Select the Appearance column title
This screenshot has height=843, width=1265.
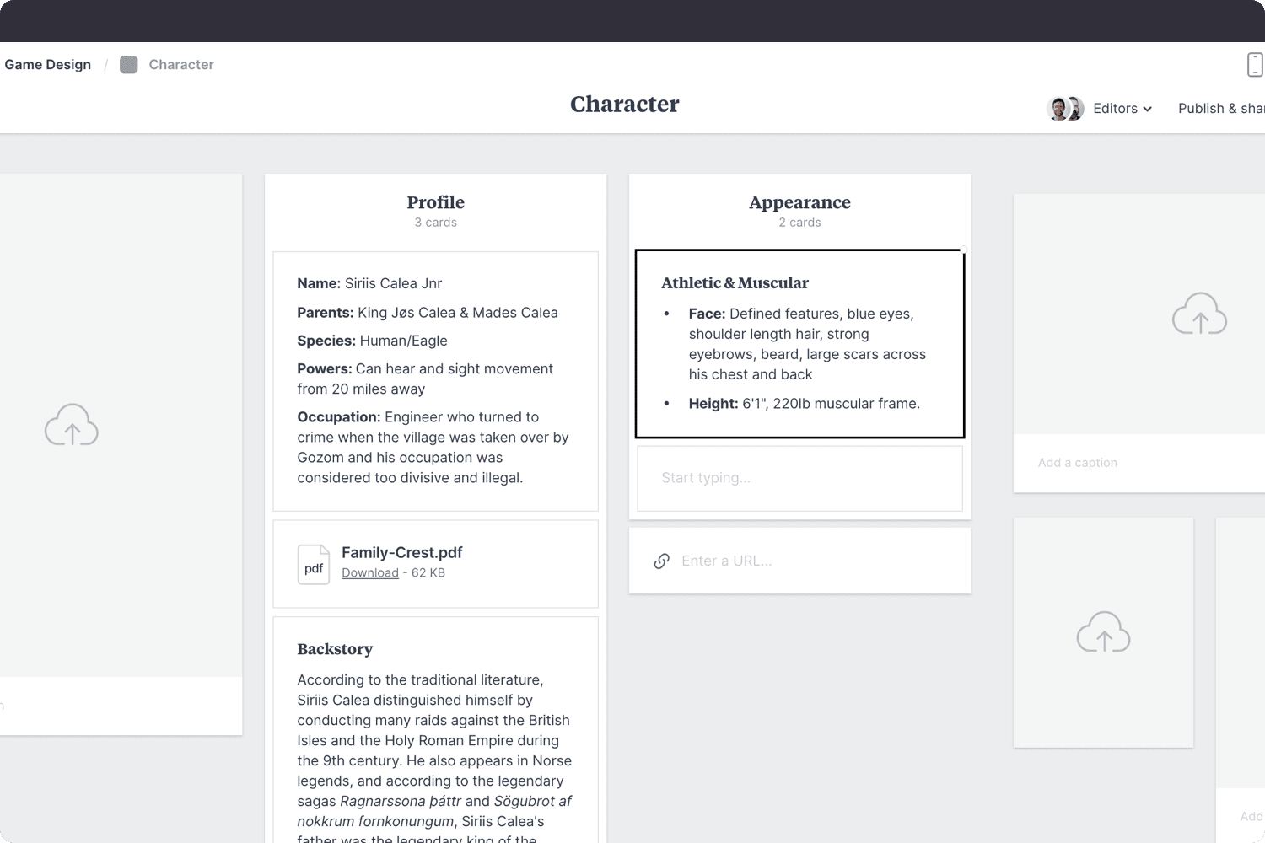tap(799, 202)
